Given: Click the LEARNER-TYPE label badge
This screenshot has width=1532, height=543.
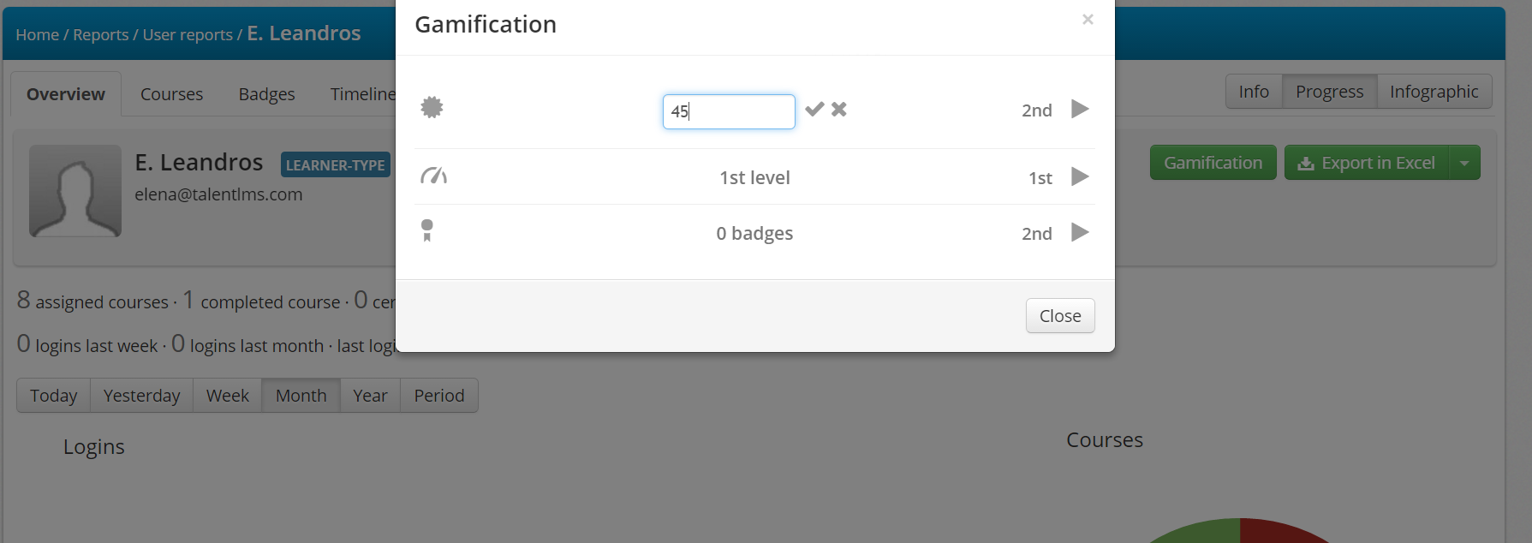Looking at the screenshot, I should point(336,164).
